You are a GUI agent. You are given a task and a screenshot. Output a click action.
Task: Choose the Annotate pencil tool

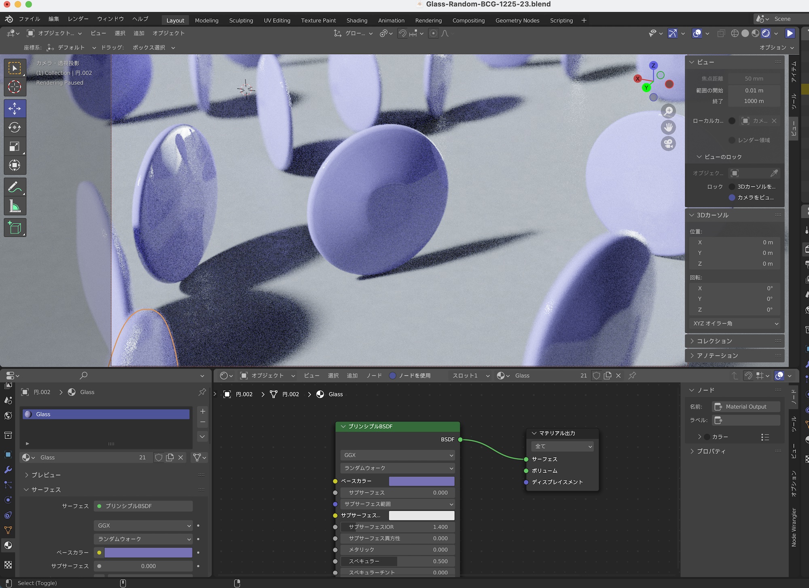[15, 188]
